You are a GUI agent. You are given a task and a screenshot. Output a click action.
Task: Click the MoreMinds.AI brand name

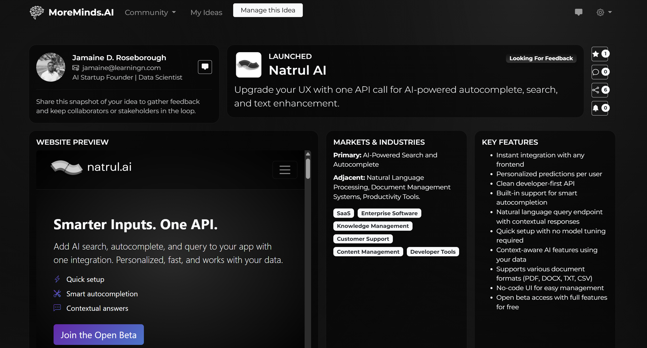coord(81,12)
